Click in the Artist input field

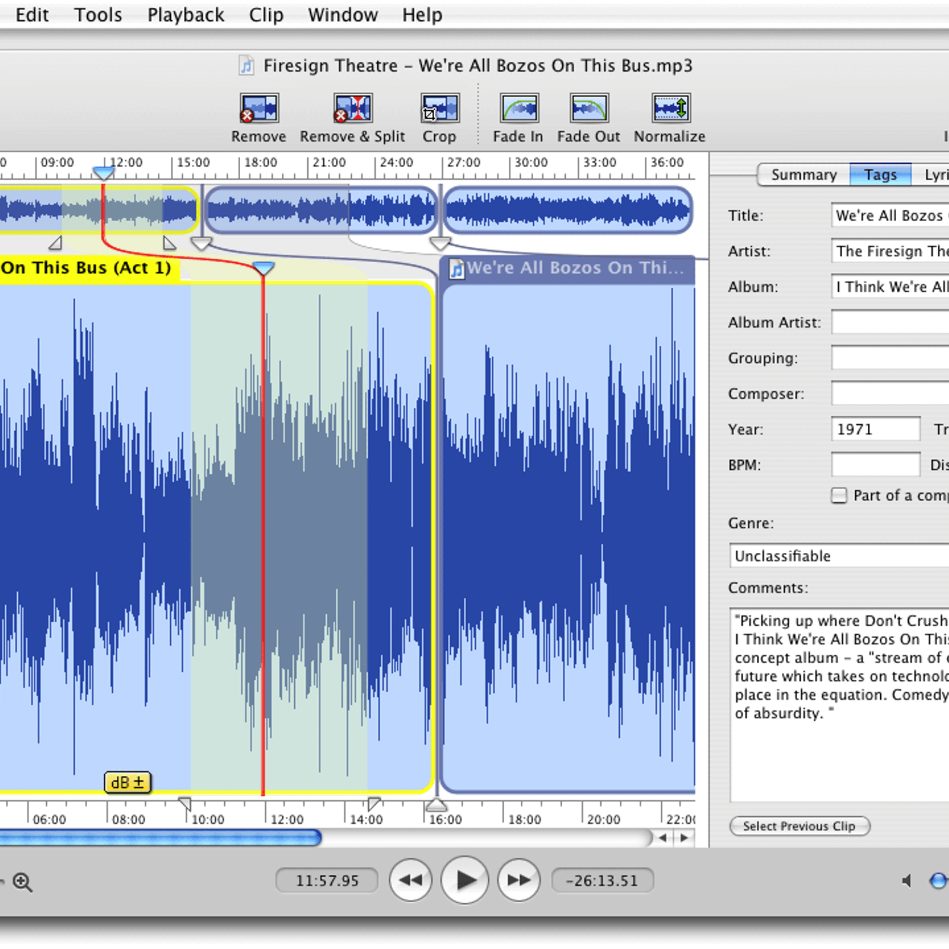pos(890,251)
